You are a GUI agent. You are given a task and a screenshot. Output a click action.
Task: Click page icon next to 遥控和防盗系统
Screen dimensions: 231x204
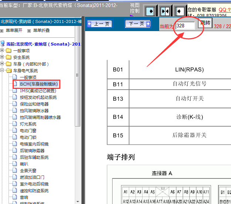[x=15, y=190]
